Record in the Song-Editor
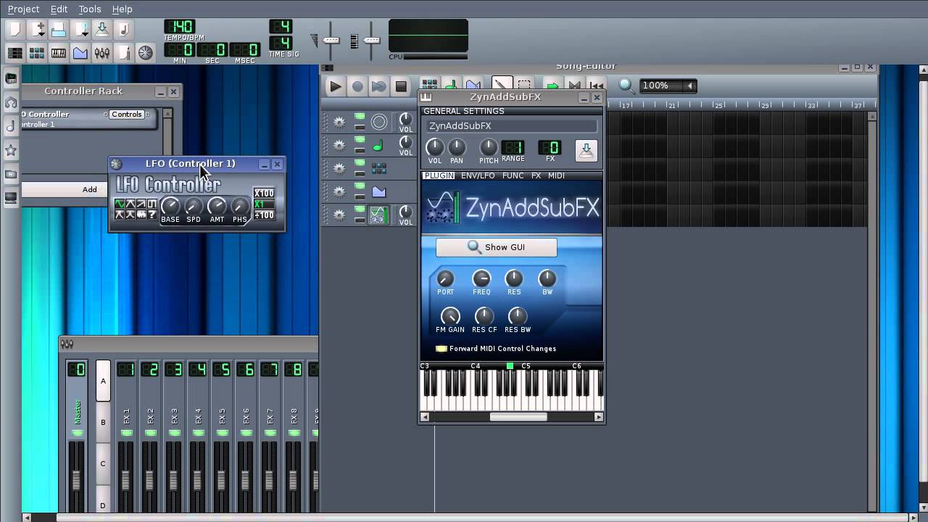Viewport: 928px width, 522px height. [x=357, y=86]
